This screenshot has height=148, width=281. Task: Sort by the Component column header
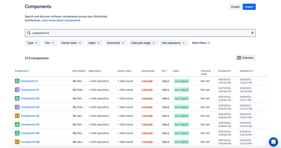coord(22,71)
